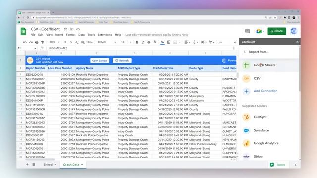This screenshot has width=317, height=178.
Task: Open the File menu
Action: 33,35
